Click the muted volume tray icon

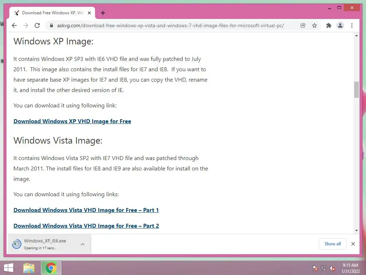pos(332,268)
